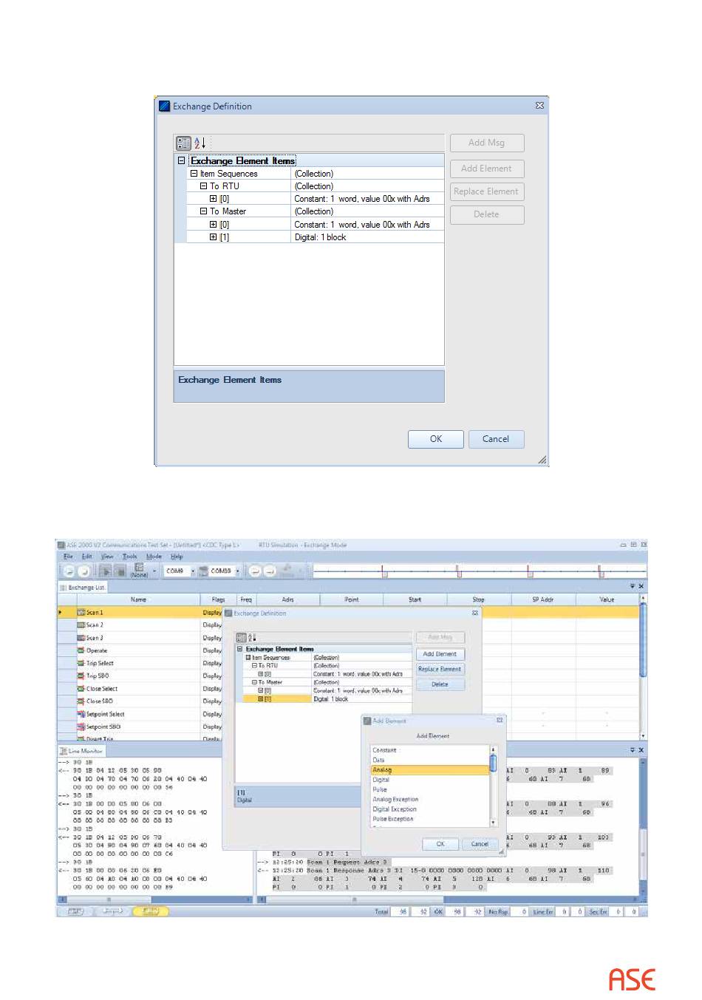This screenshot has height=1000, width=702.
Task: Open the (None) toolbar dropdown arrow
Action: point(154,571)
